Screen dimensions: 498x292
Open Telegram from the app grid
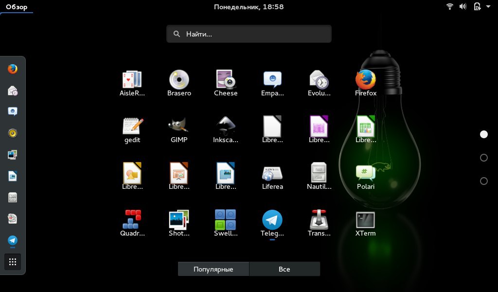[x=272, y=223]
